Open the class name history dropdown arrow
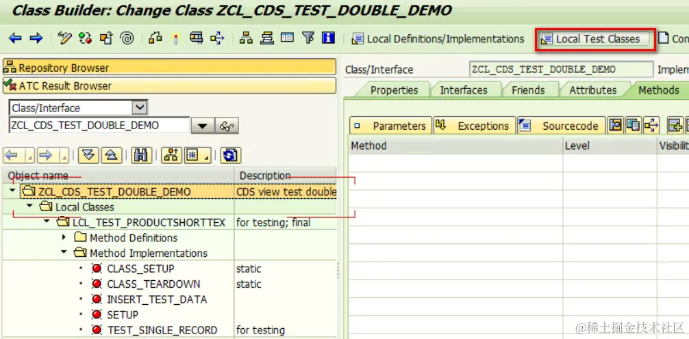 (203, 126)
